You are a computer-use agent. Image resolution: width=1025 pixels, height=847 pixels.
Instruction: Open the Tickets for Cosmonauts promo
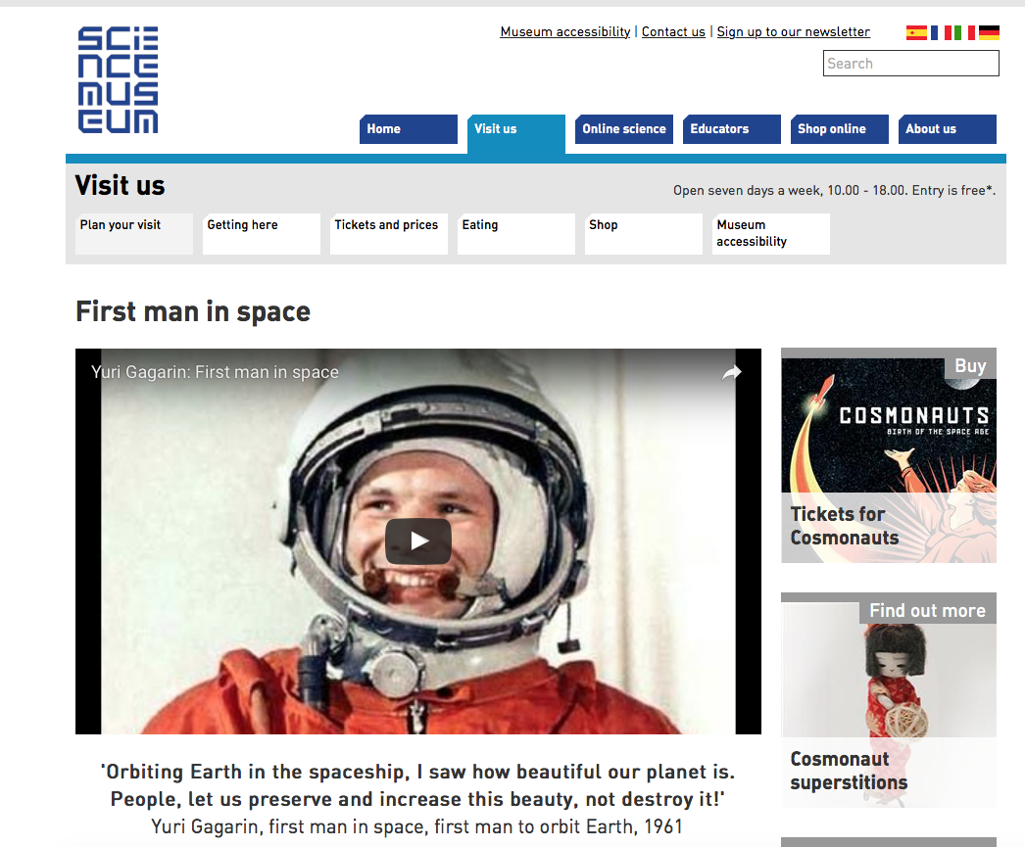pos(888,455)
